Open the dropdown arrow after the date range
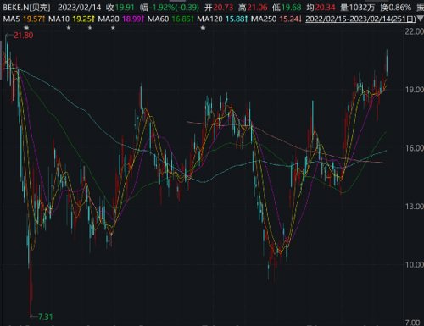424x326 pixels. coord(421,19)
